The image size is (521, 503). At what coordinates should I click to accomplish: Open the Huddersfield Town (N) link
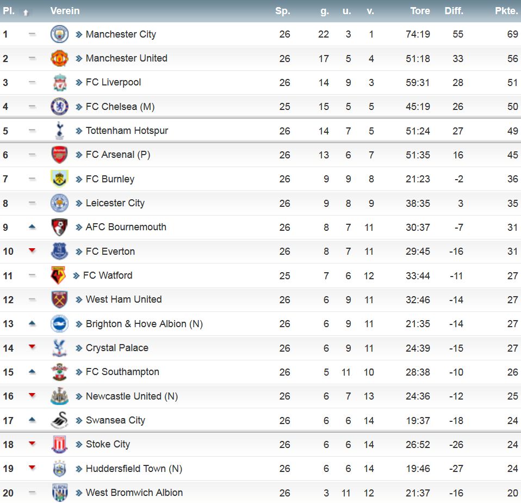pos(134,468)
